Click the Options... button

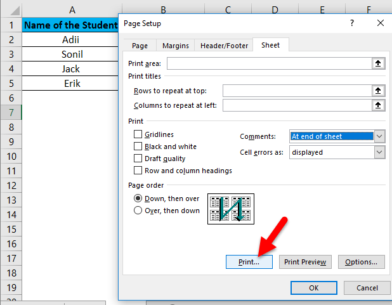point(362,262)
